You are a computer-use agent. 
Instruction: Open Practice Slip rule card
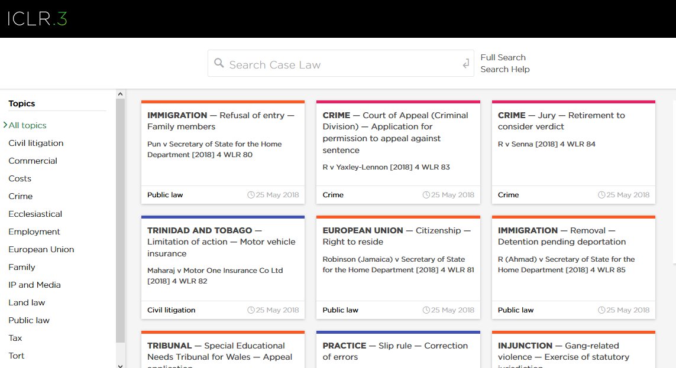(398, 350)
